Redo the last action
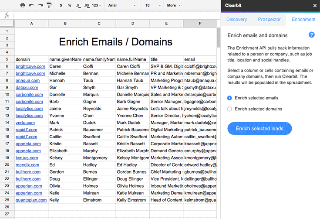The height and width of the screenshot is (219, 320). coord(40,5)
